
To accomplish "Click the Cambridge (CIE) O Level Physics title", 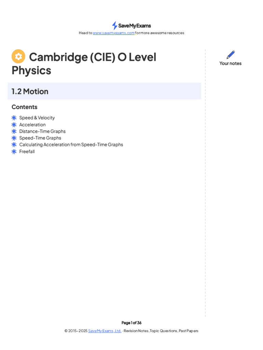I will pyautogui.click(x=92, y=57).
